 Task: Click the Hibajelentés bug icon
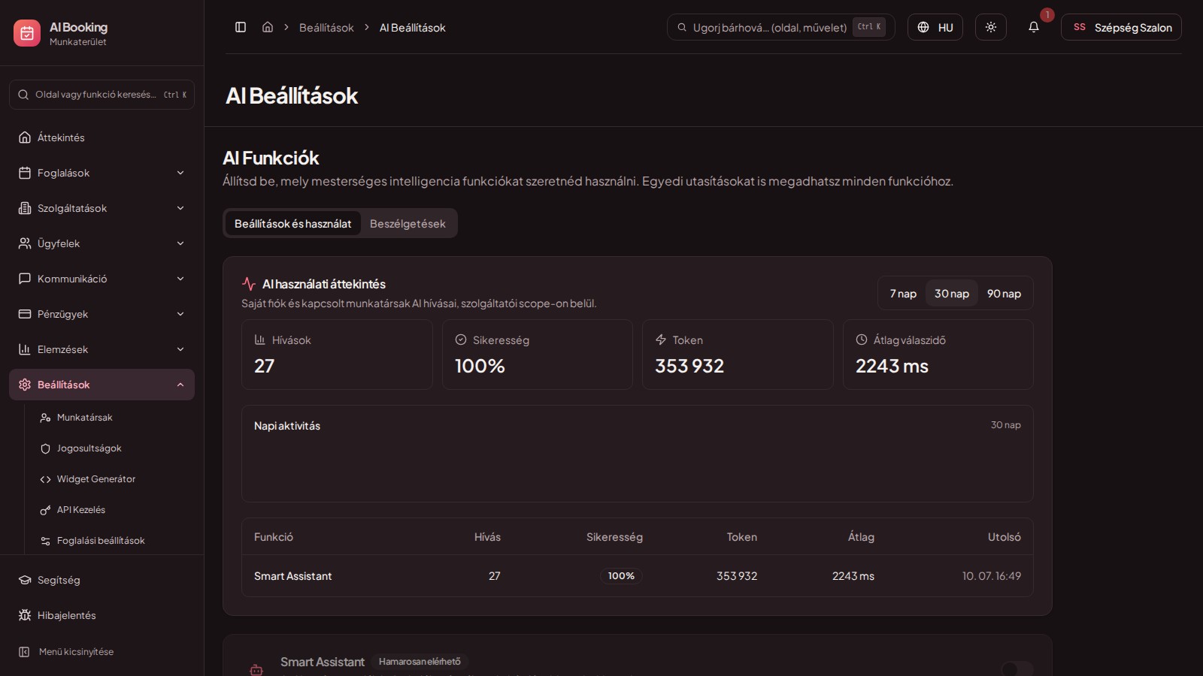point(25,615)
